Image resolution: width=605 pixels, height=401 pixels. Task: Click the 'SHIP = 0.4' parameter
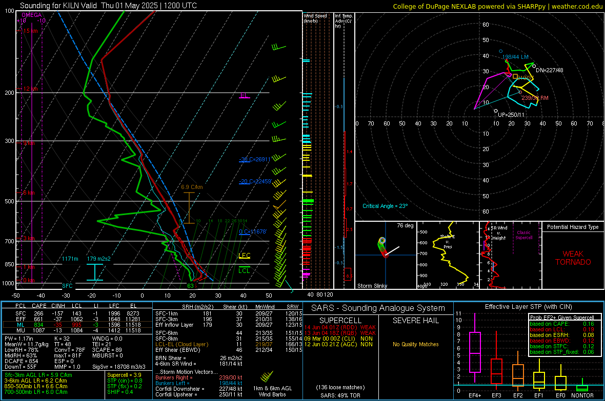click(119, 392)
